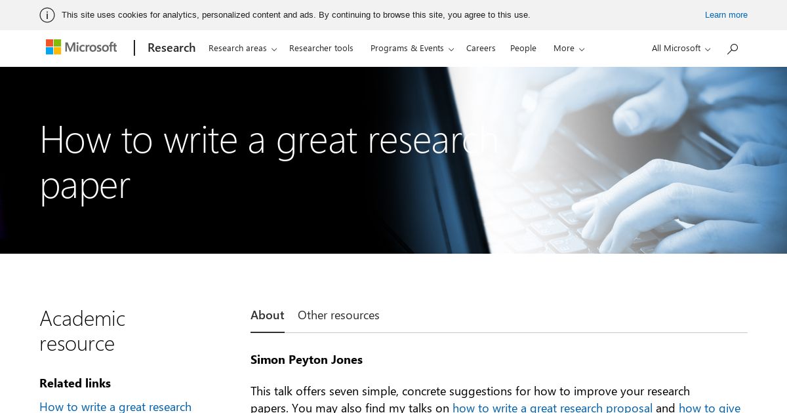This screenshot has width=787, height=413.
Task: Open the 'how to give' talk link
Action: (710, 408)
